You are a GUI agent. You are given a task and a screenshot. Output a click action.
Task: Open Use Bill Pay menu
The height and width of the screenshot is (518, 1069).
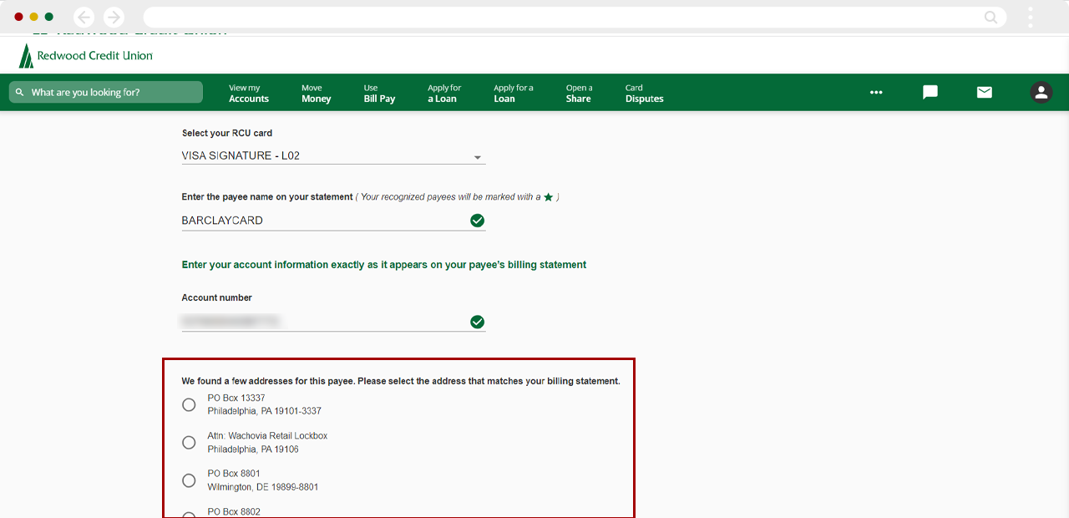(379, 93)
